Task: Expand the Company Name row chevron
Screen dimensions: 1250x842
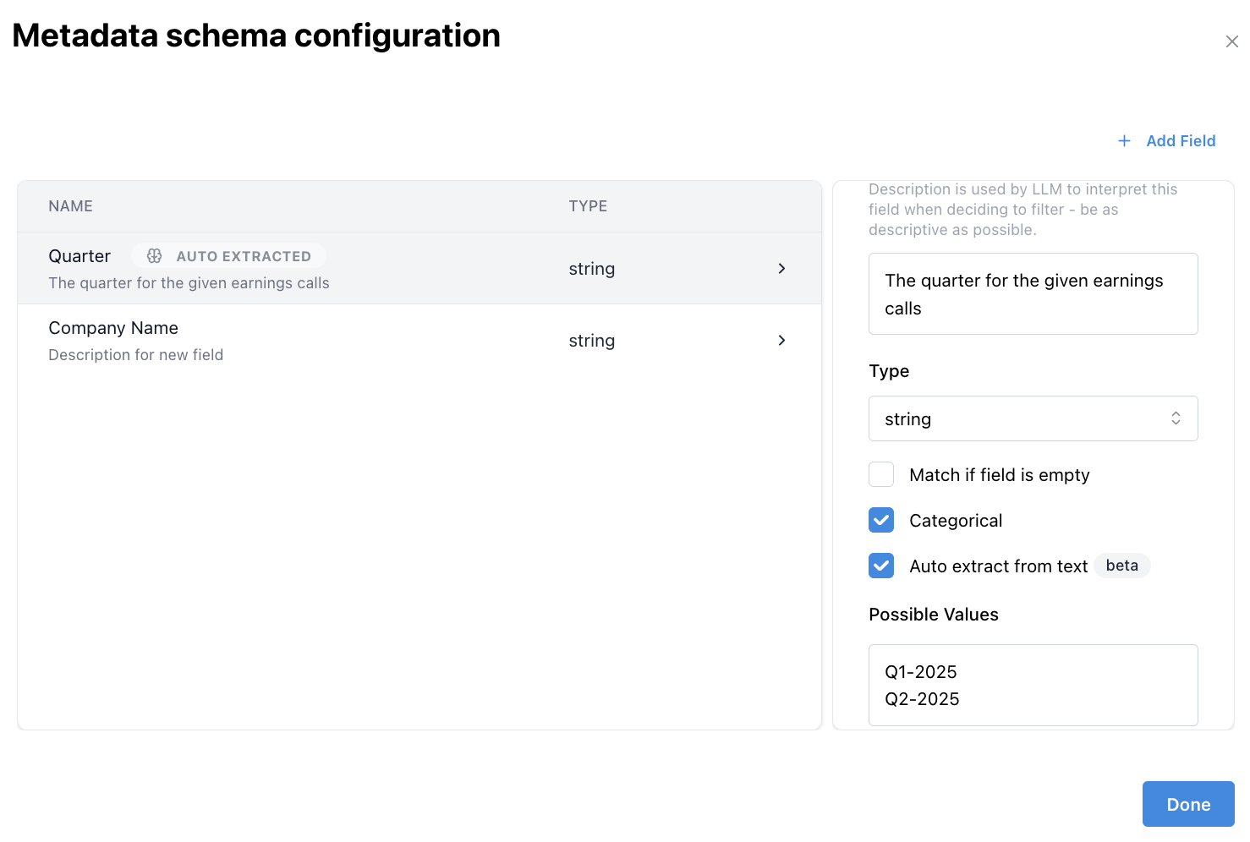Action: pyautogui.click(x=781, y=340)
